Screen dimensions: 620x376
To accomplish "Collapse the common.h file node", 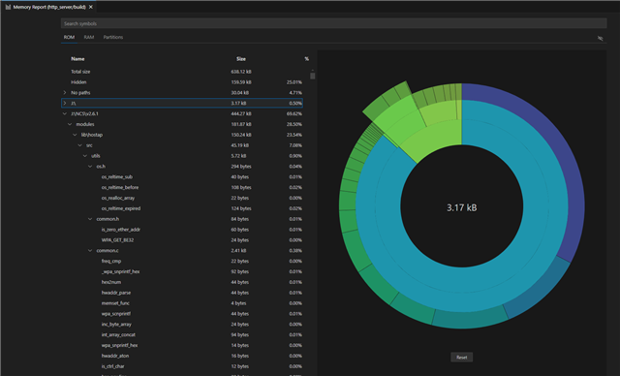I will pos(90,219).
